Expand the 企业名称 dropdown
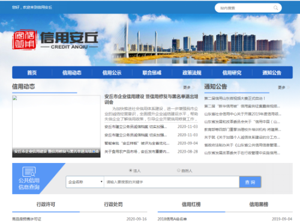300x224 pixels. coord(85,182)
